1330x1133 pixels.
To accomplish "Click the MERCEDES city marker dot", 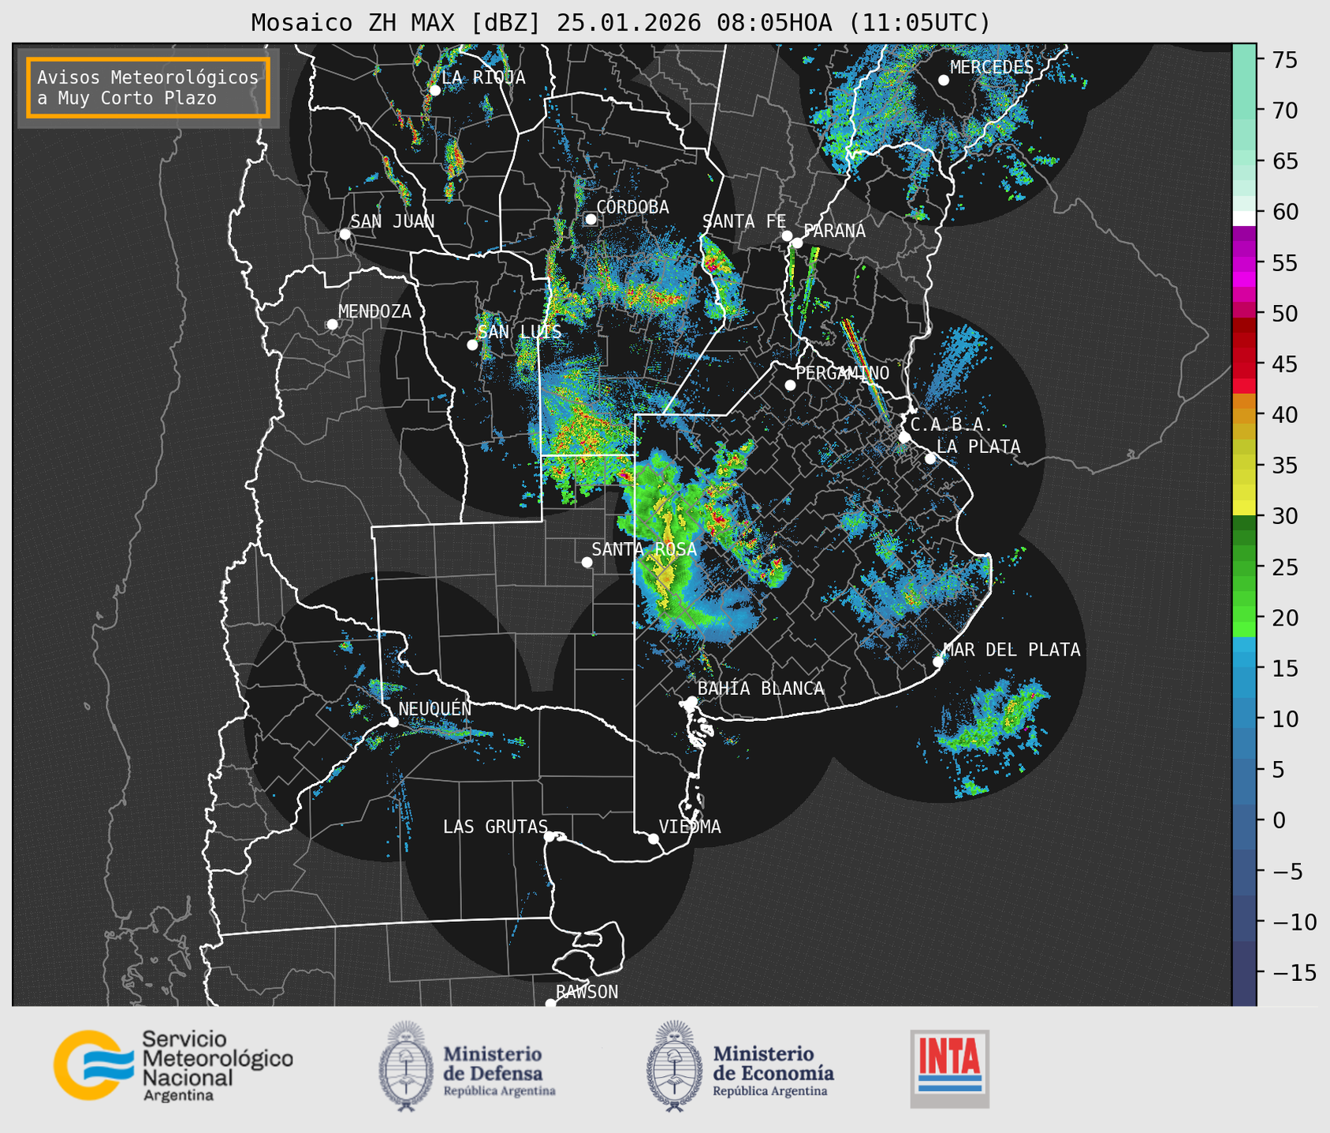I will (x=943, y=80).
